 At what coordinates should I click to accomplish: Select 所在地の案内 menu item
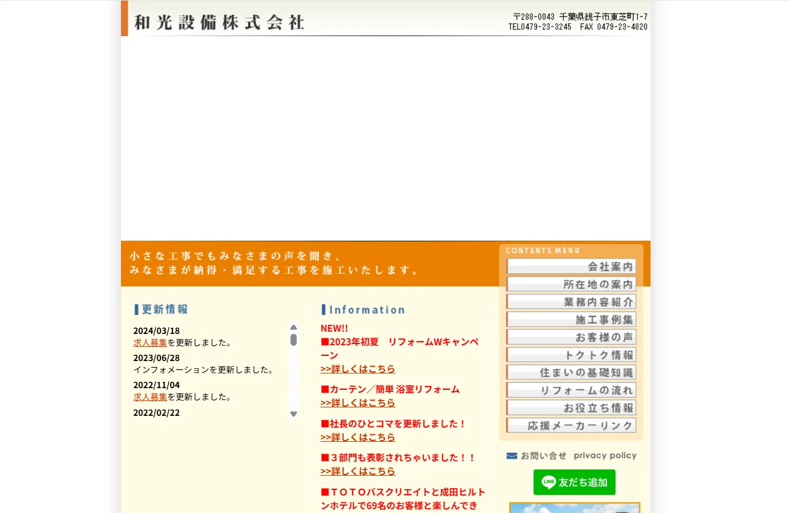point(571,284)
